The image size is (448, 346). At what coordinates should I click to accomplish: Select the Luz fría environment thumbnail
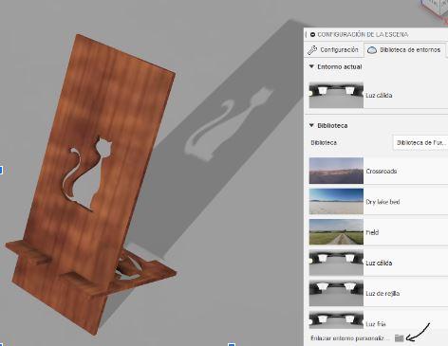(336, 319)
